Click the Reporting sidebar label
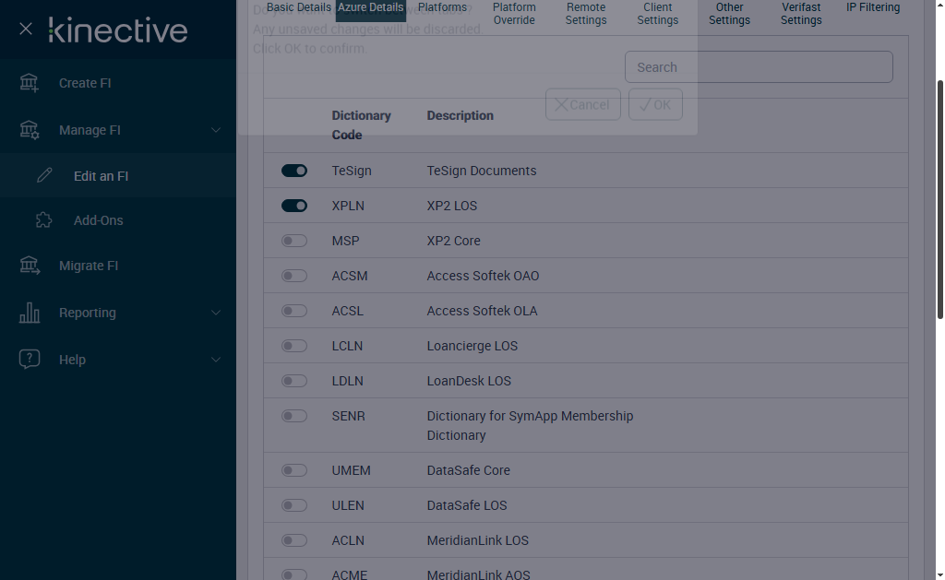This screenshot has width=945, height=580. 88,313
